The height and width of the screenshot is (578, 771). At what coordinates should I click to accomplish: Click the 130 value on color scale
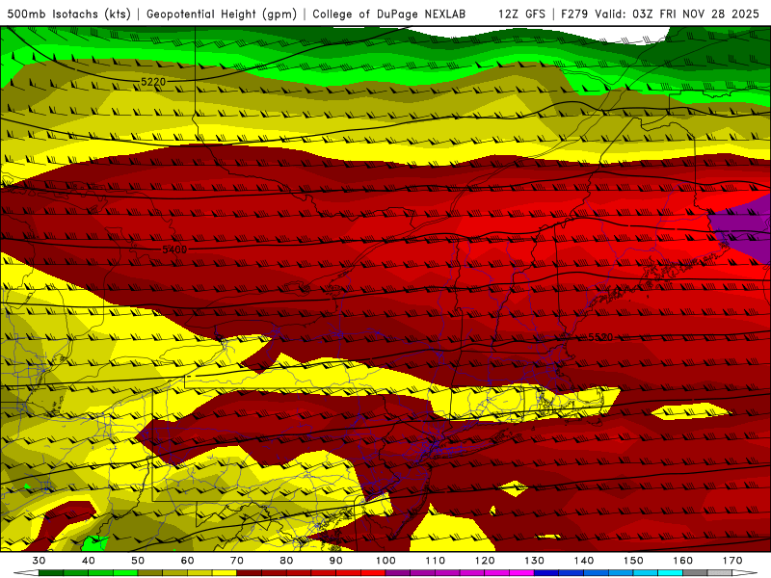(x=535, y=561)
